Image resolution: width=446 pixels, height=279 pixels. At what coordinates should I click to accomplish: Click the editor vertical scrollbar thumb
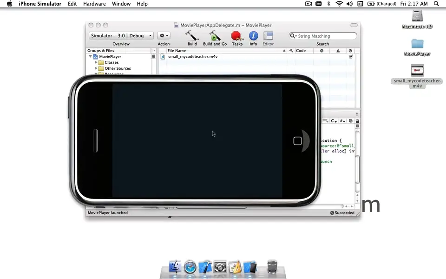pos(357,169)
